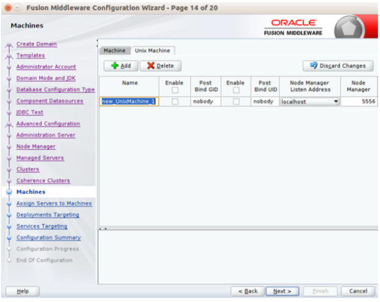The image size is (380, 302).
Task: Click the Post Bind GID column header
Action: [x=206, y=86]
